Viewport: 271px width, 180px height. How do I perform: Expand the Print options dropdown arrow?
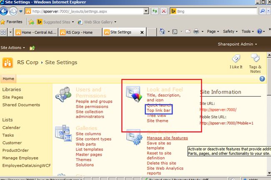coord(202,32)
